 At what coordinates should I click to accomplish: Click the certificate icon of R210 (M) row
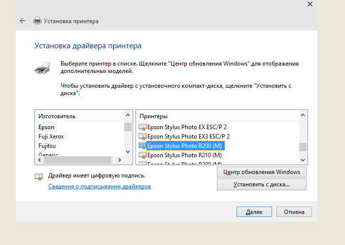tap(142, 155)
